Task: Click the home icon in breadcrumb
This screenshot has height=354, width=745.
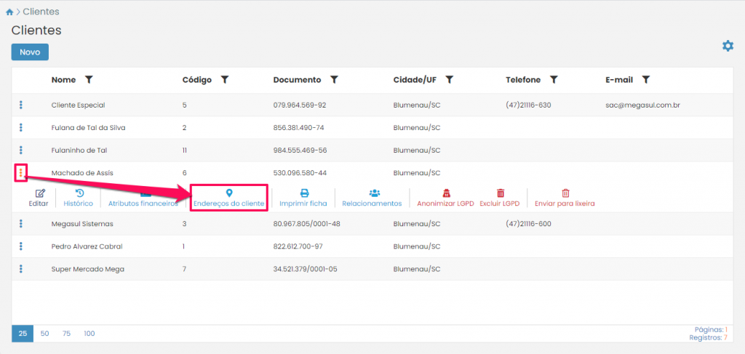Action: point(9,12)
